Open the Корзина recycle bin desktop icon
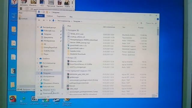Image resolution: width=192 pixels, height=108 pixels. [14, 17]
